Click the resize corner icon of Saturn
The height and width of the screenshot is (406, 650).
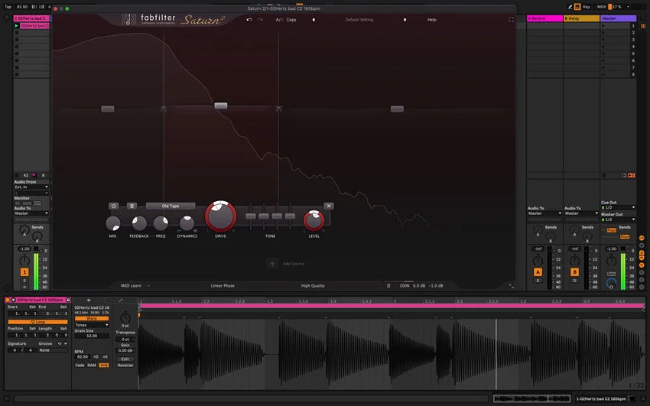point(511,286)
